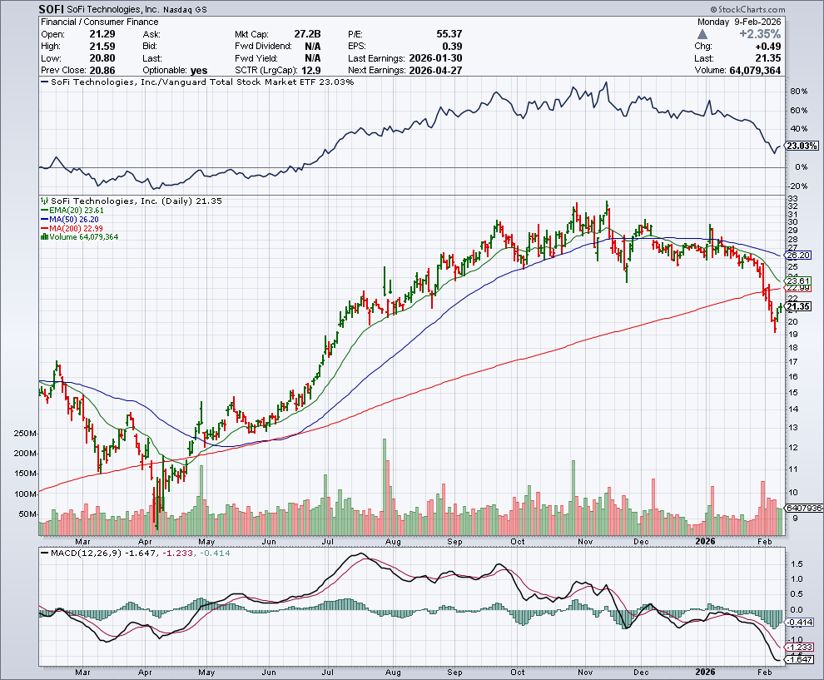
Task: Click the Nov label under the MACD panel
Action: coord(585,673)
